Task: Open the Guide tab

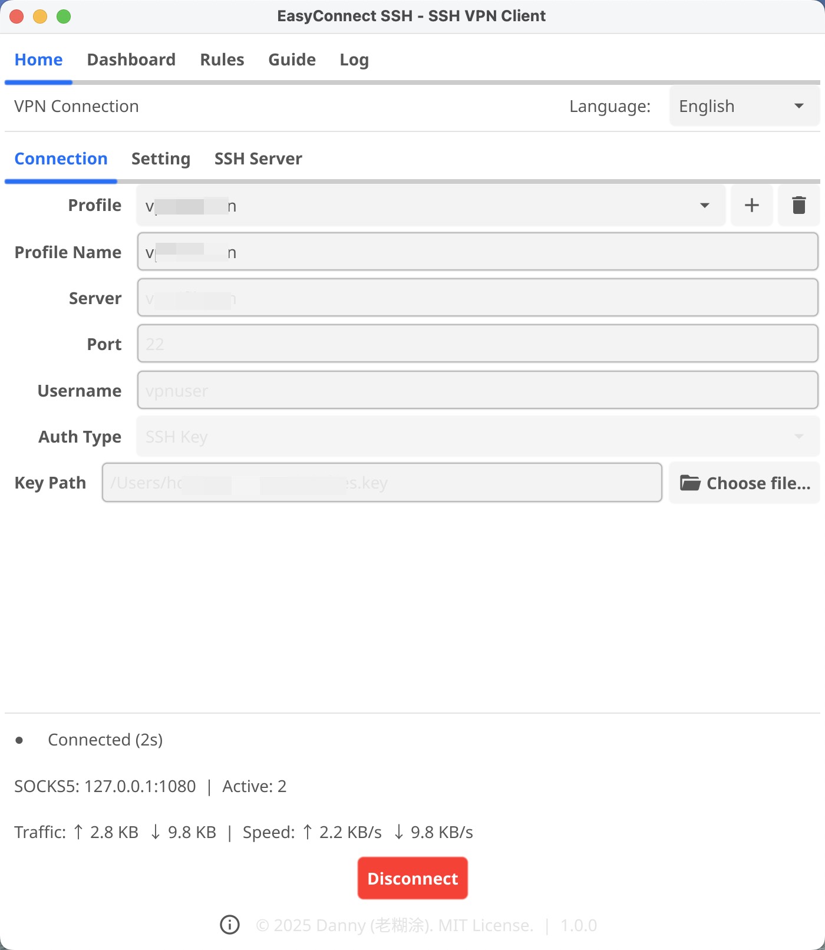Action: [292, 60]
